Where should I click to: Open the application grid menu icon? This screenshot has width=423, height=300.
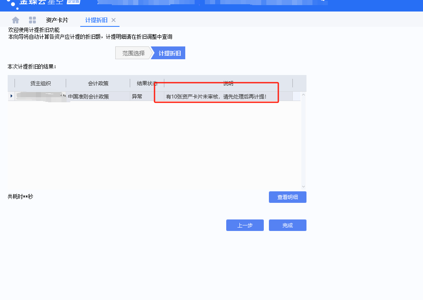pos(32,20)
